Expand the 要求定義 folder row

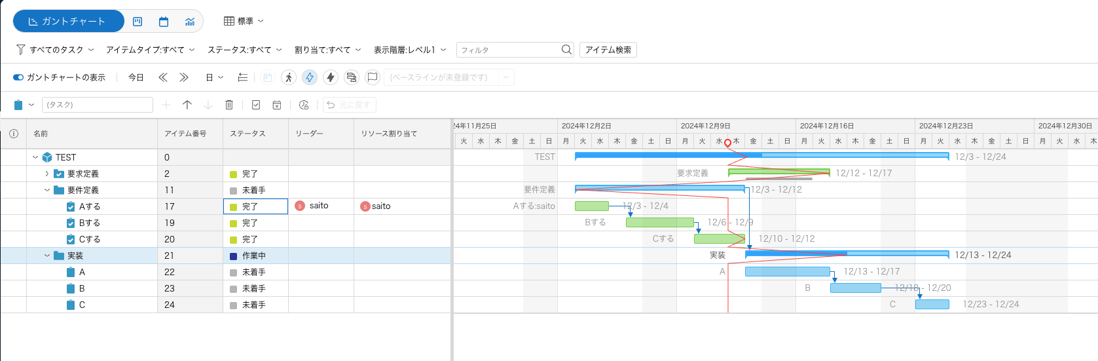[x=47, y=174]
